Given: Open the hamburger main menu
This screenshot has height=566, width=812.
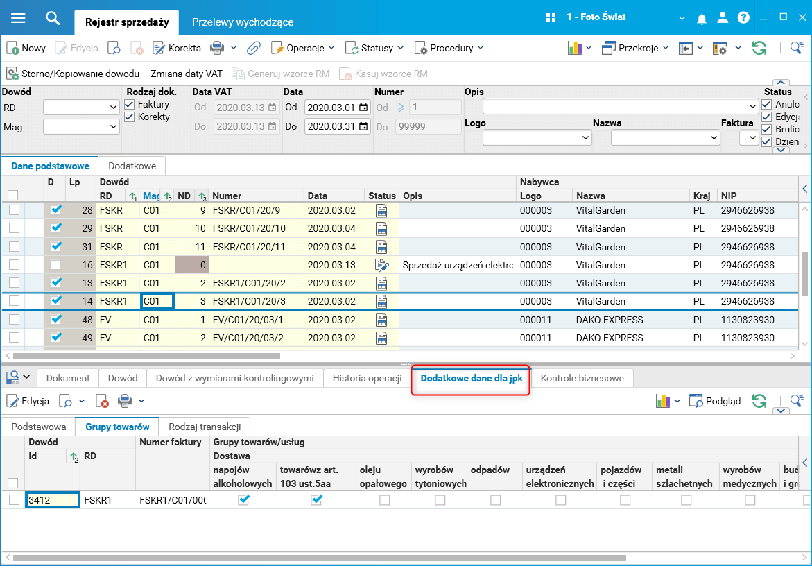Looking at the screenshot, I should 18,18.
